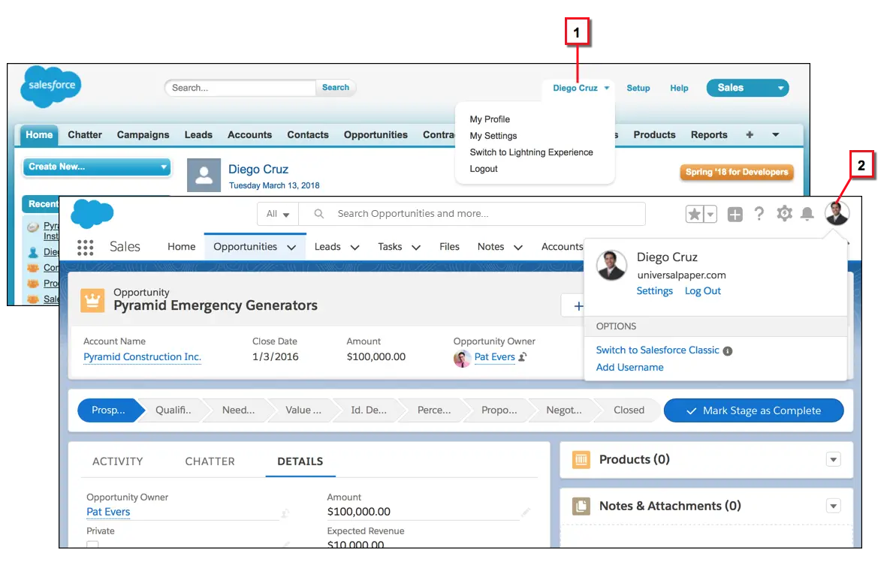Open Setup link in Classic header
The height and width of the screenshot is (571, 890).
point(638,88)
